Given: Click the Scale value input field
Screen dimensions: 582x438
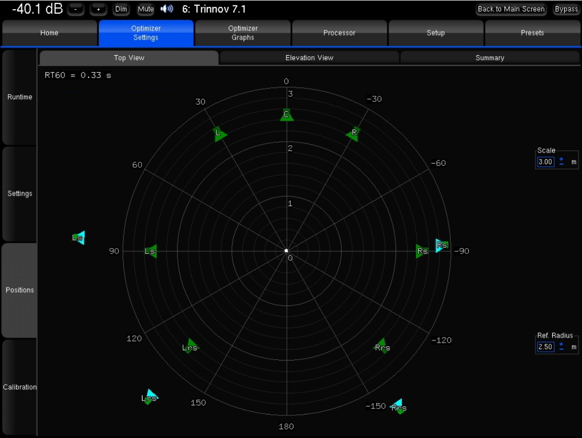Looking at the screenshot, I should 545,162.
